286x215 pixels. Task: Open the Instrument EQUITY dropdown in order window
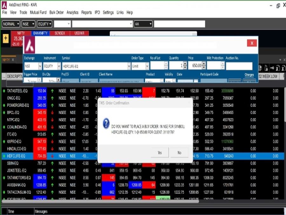tap(59, 66)
